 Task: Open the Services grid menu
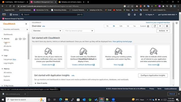[x=14, y=14]
